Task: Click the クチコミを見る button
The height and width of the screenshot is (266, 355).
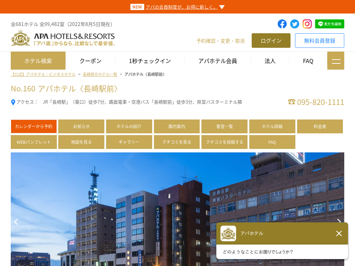Action: point(177,142)
